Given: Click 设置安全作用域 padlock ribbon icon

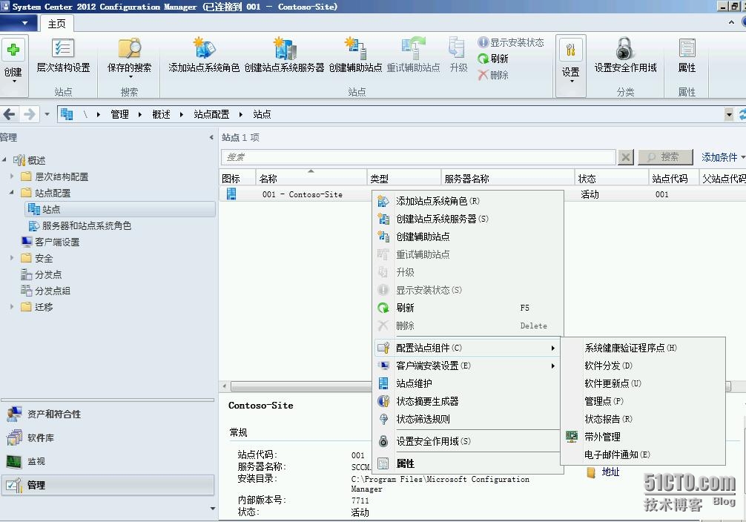Looking at the screenshot, I should [x=625, y=48].
